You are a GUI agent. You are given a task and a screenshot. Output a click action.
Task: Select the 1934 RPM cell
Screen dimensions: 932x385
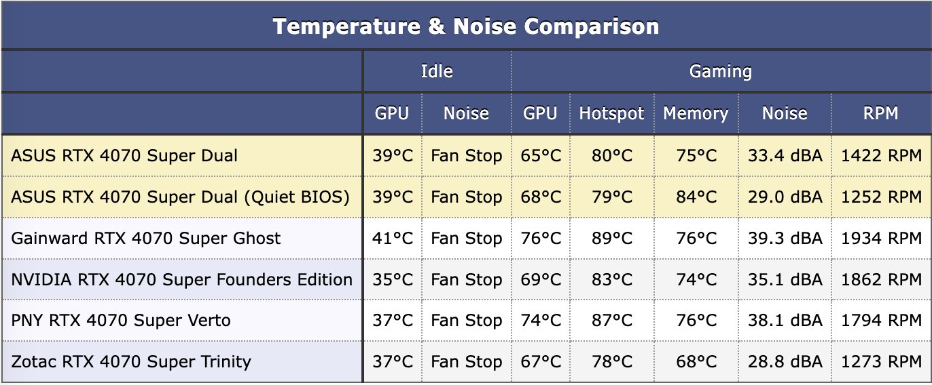click(881, 239)
